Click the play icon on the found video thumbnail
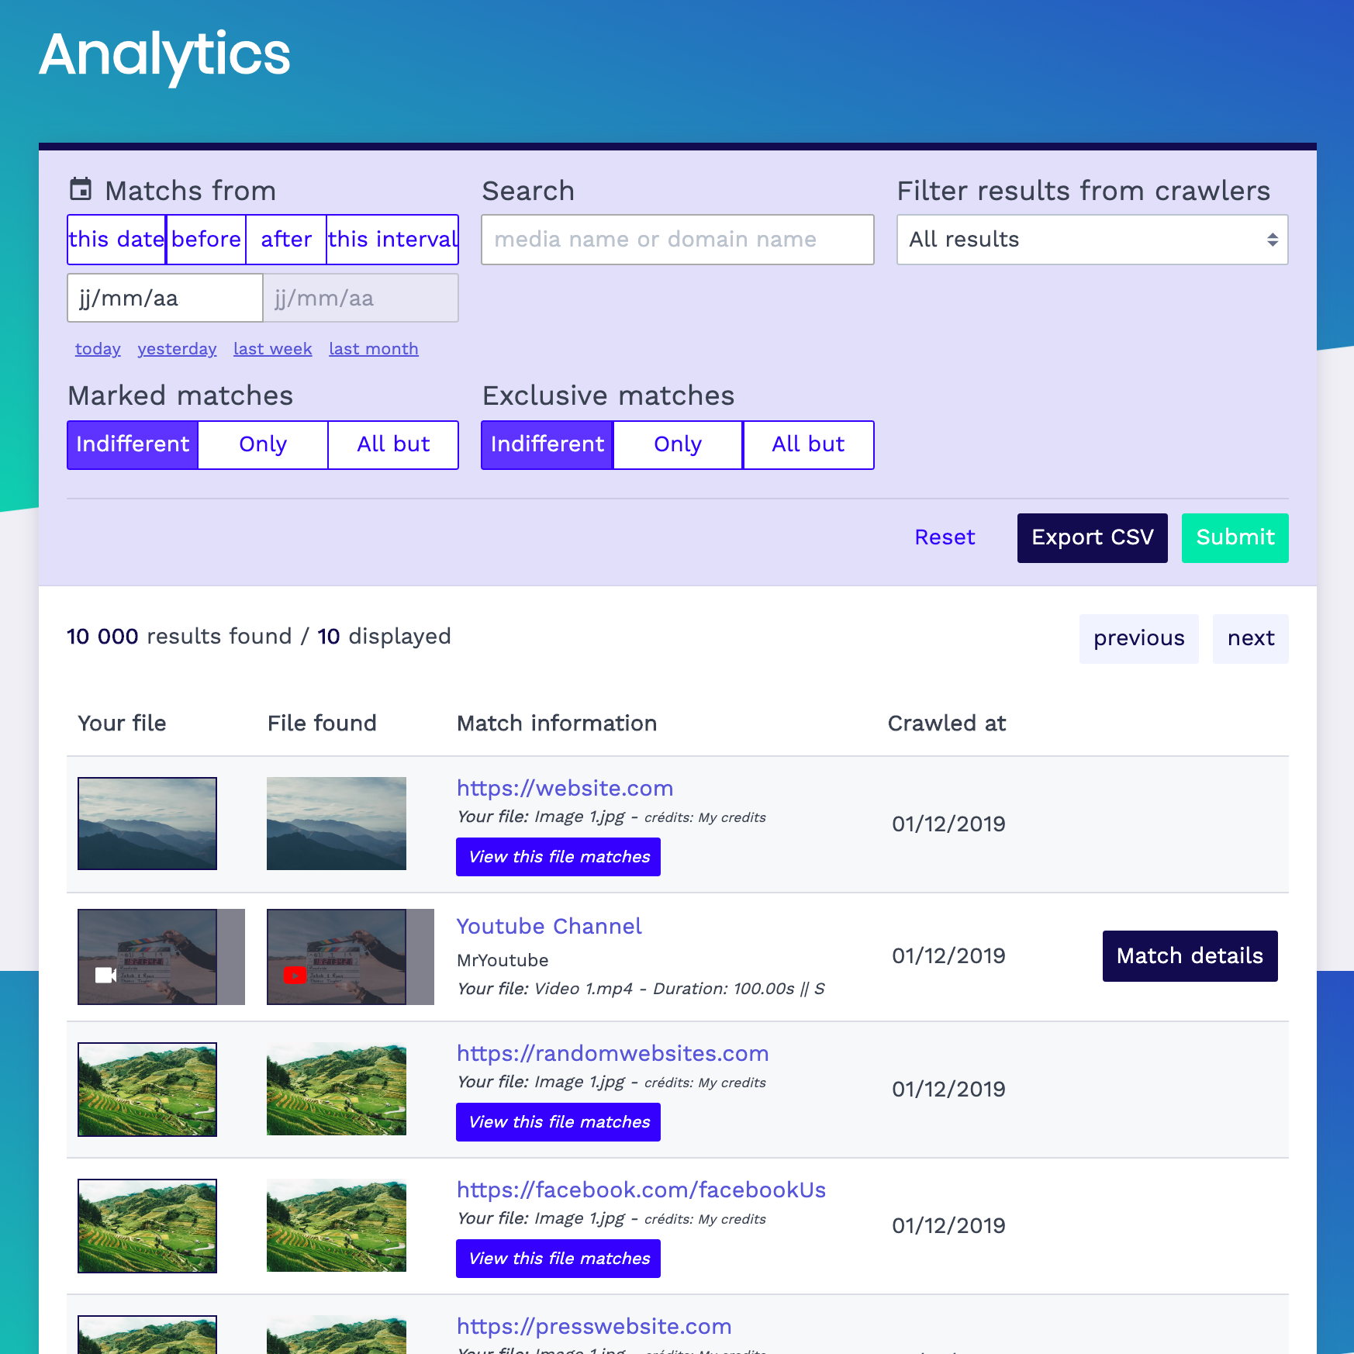 295,977
